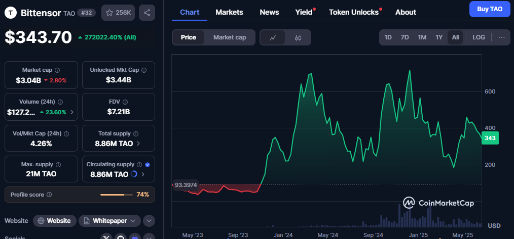Screen dimensions: 514x239
Task: Open Vol/Mkt Cap (24h) info icon
Action: (x=66, y=134)
